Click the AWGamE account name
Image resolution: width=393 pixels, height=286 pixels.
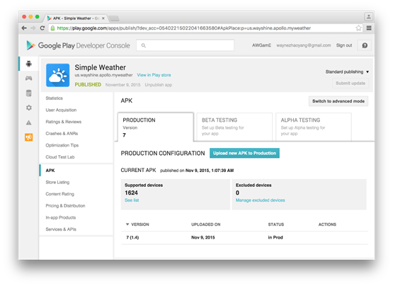[261, 45]
